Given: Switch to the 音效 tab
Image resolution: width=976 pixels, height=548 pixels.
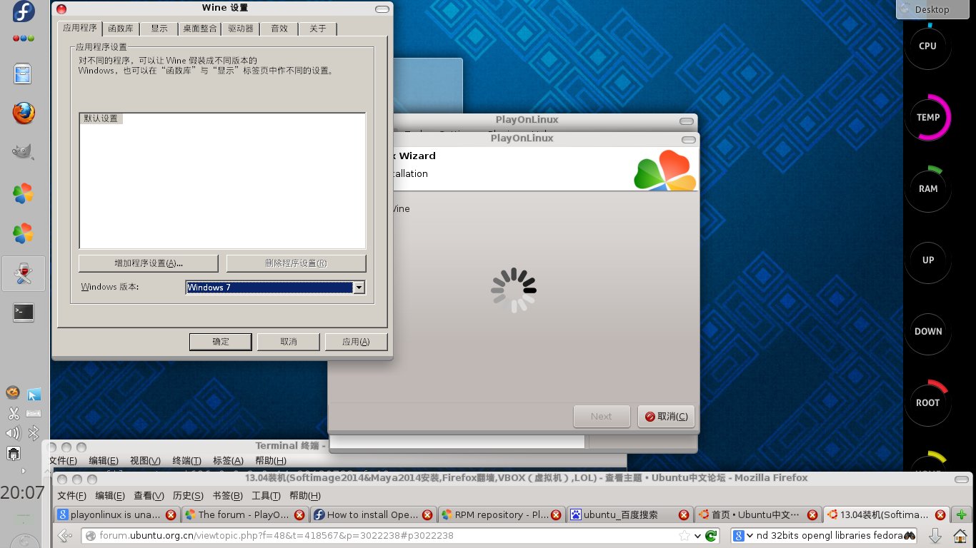Looking at the screenshot, I should pos(279,29).
